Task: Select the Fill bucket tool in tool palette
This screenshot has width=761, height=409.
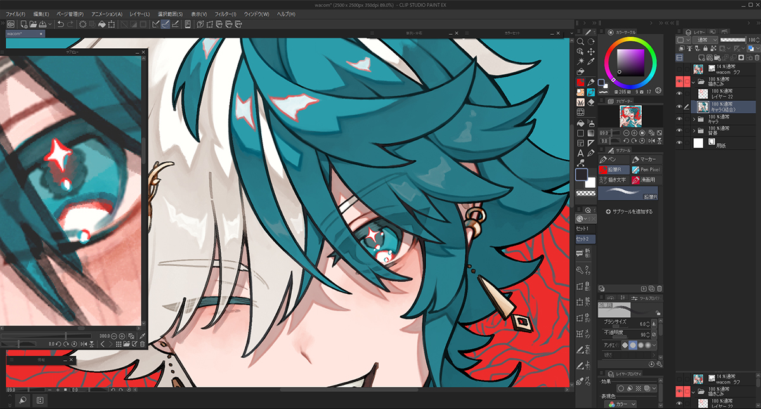Action: click(x=580, y=122)
